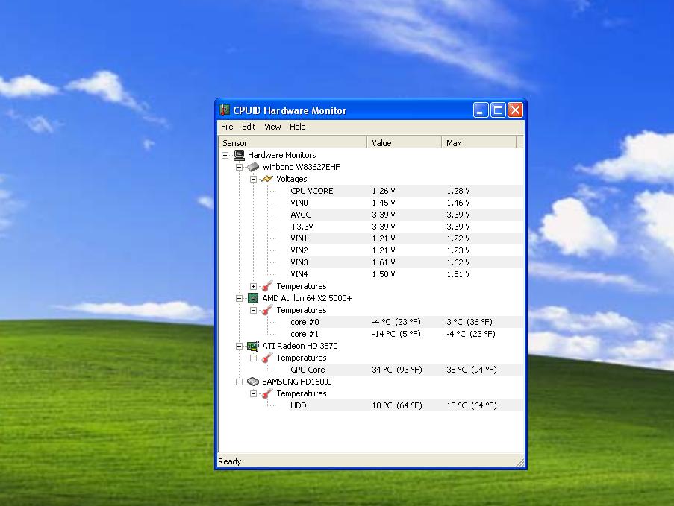The height and width of the screenshot is (506, 674).
Task: Click thermometer icon beside Winbond Temperatures
Action: (267, 286)
